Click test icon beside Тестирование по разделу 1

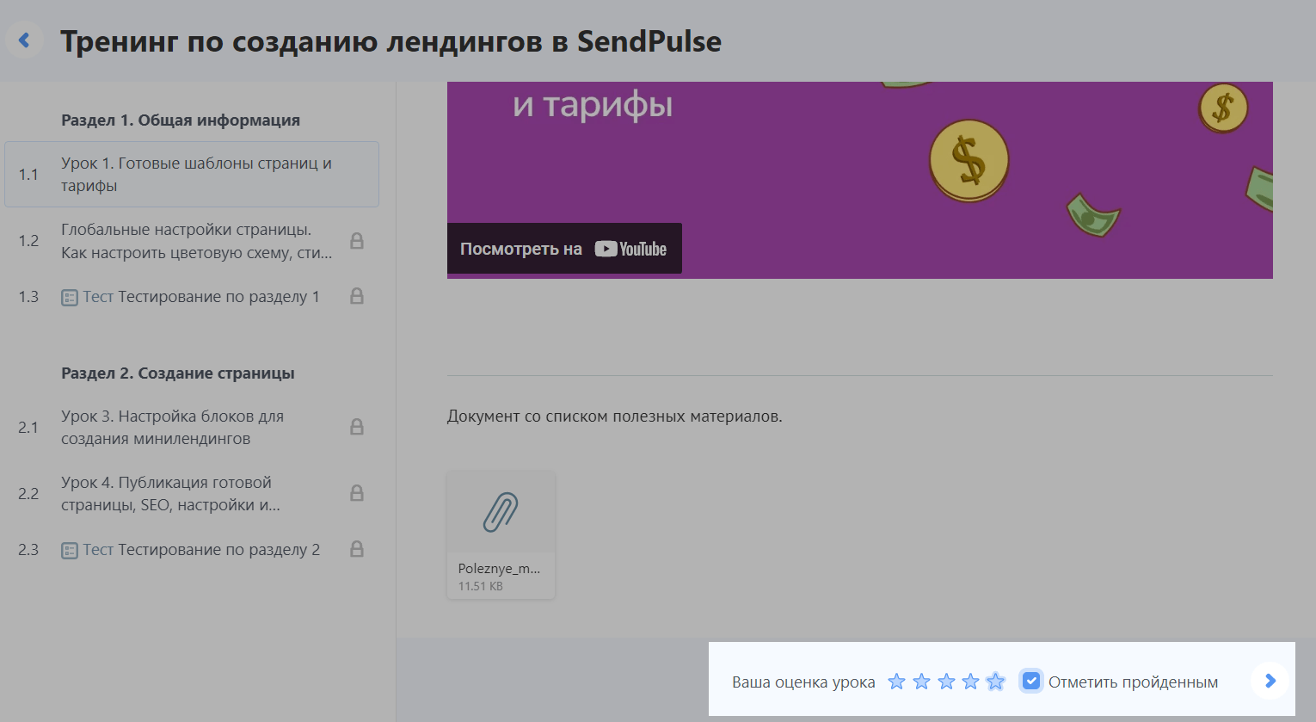tap(70, 298)
